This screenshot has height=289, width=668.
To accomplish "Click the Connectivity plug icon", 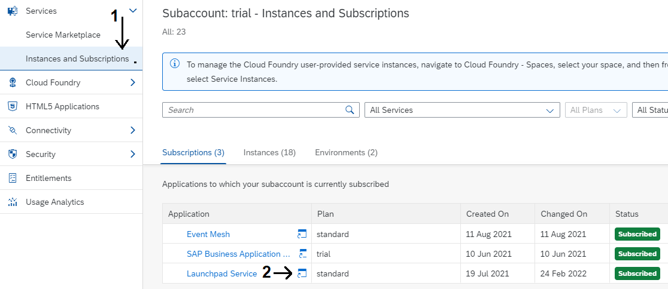I will (13, 130).
